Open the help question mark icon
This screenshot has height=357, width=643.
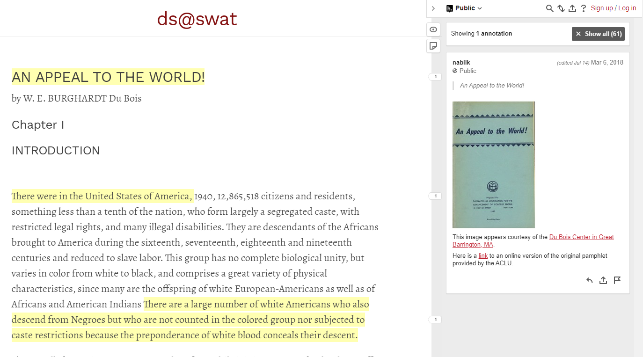point(584,8)
